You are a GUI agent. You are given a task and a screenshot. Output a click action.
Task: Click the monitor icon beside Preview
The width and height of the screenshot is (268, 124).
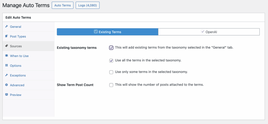click(x=7, y=94)
